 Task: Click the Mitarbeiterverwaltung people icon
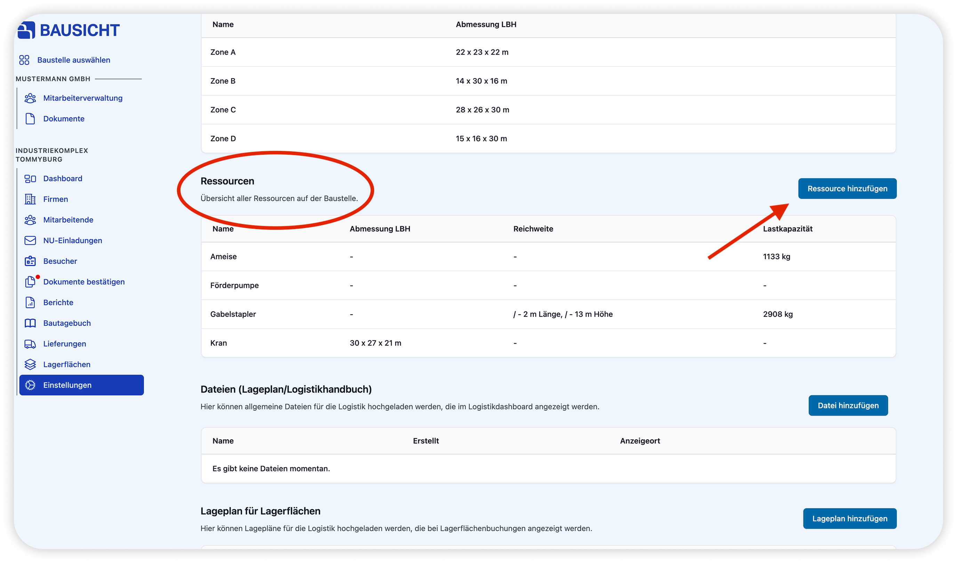point(30,98)
